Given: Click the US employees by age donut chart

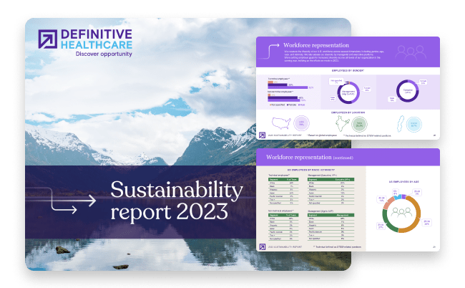Looking at the screenshot, I should pos(401,213).
